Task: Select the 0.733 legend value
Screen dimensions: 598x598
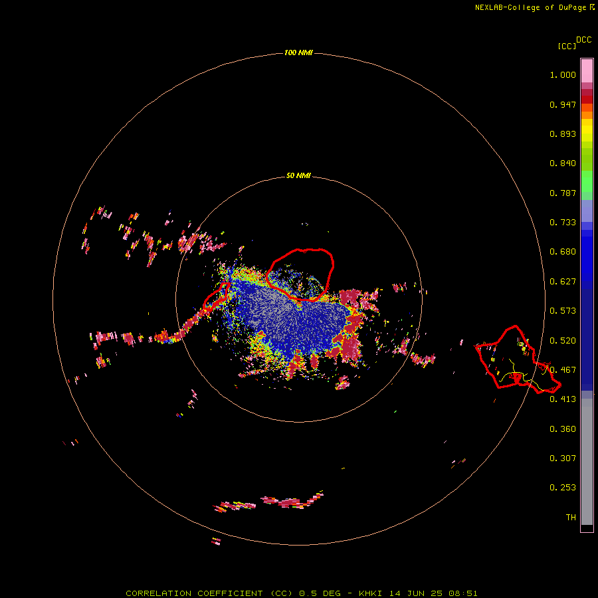Action: [563, 223]
